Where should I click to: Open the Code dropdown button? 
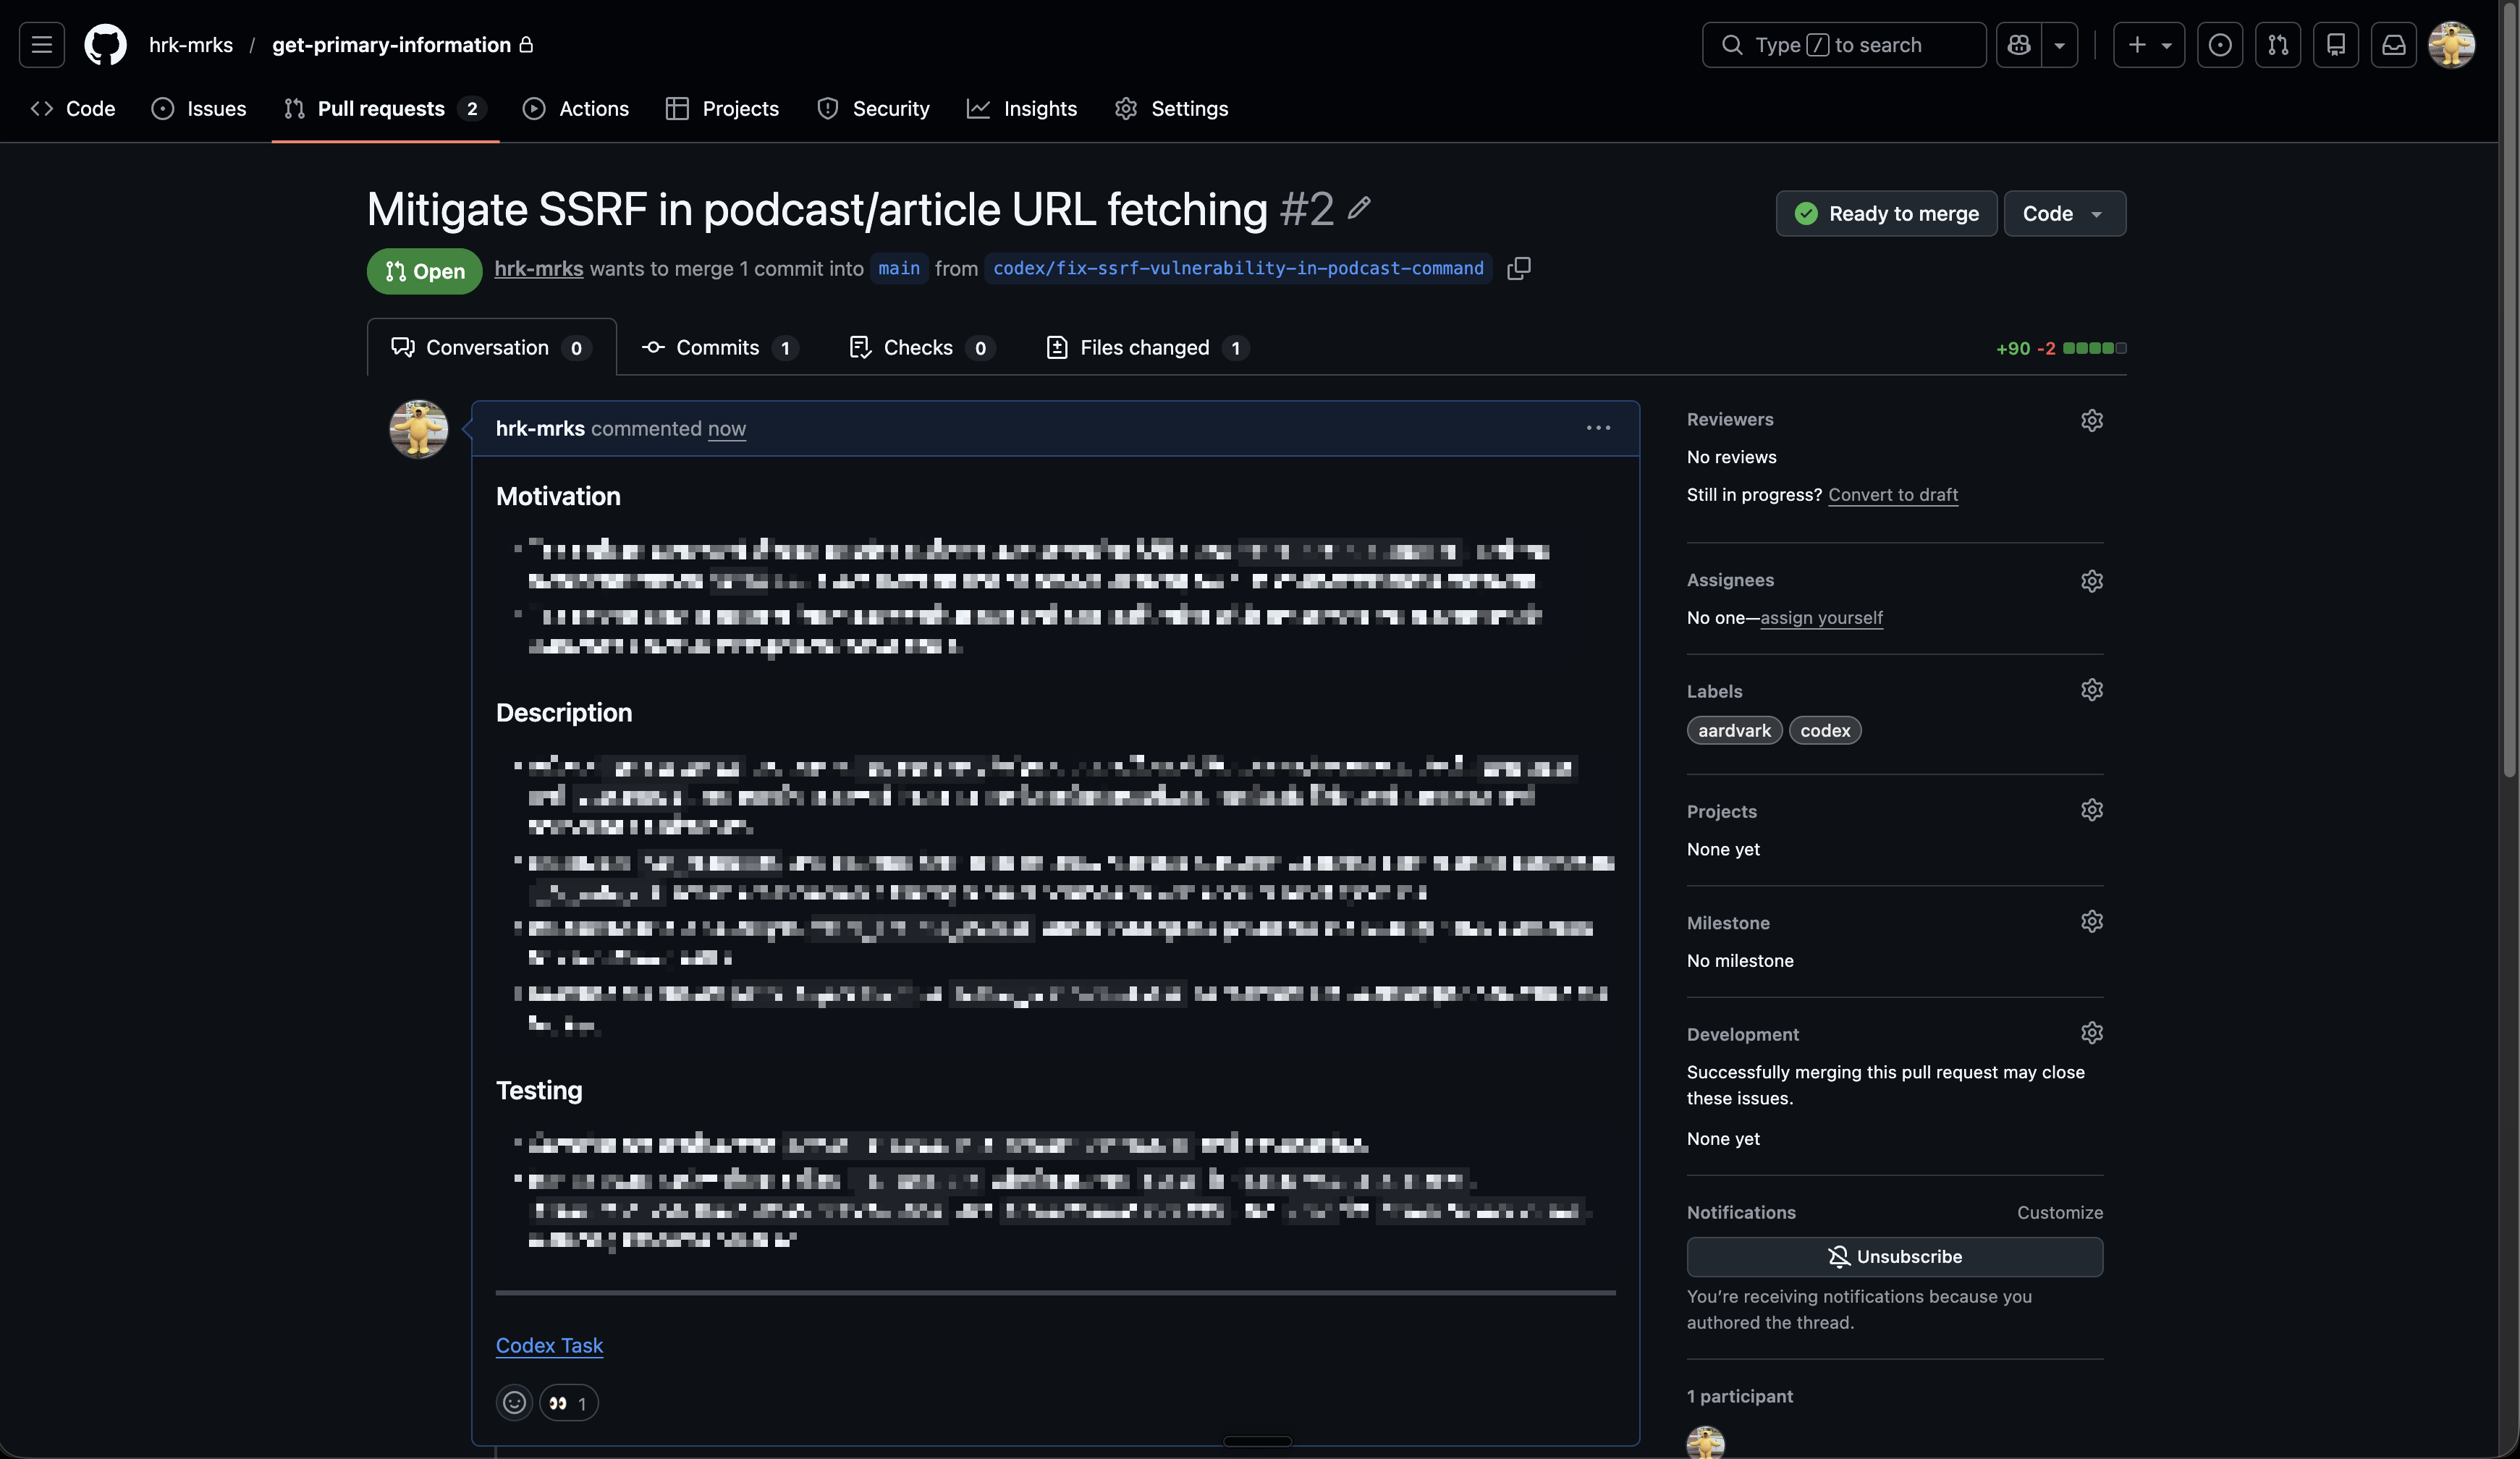[2063, 213]
